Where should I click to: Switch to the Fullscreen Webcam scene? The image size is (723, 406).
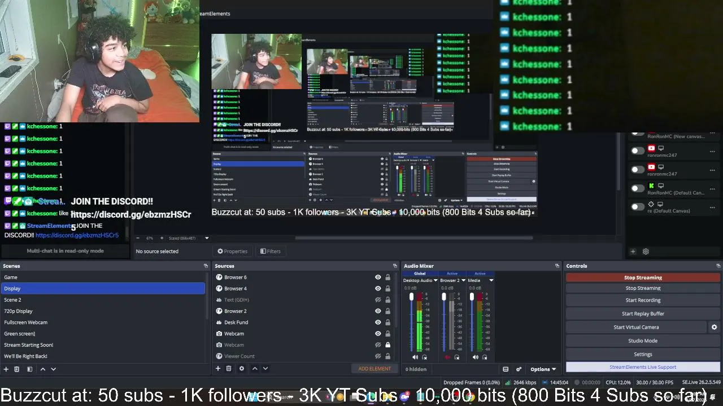[103, 323]
